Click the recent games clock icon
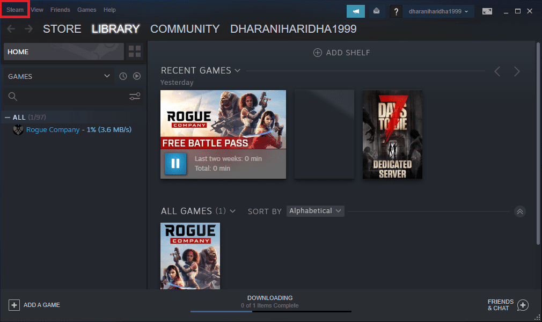This screenshot has width=542, height=322. click(x=123, y=76)
